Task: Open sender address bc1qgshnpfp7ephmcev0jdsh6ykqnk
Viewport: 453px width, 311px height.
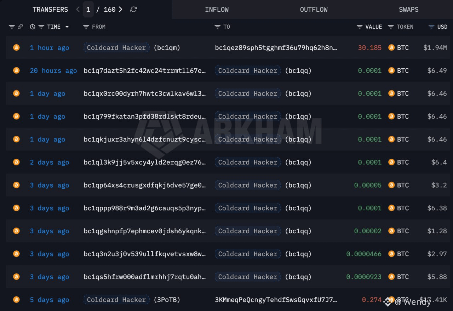Action: coord(145,231)
